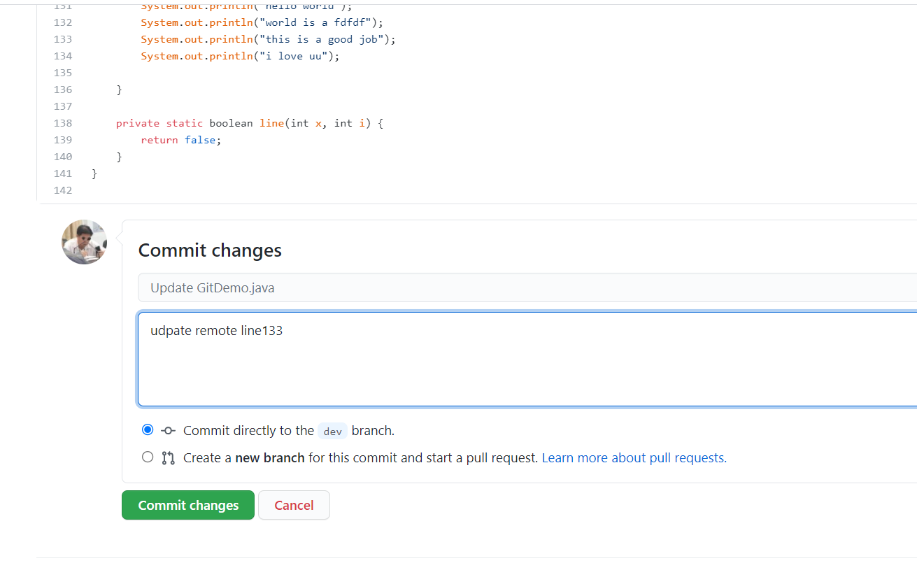Viewport: 917px width, 570px height.
Task: Click the return false statement
Action: click(x=180, y=140)
